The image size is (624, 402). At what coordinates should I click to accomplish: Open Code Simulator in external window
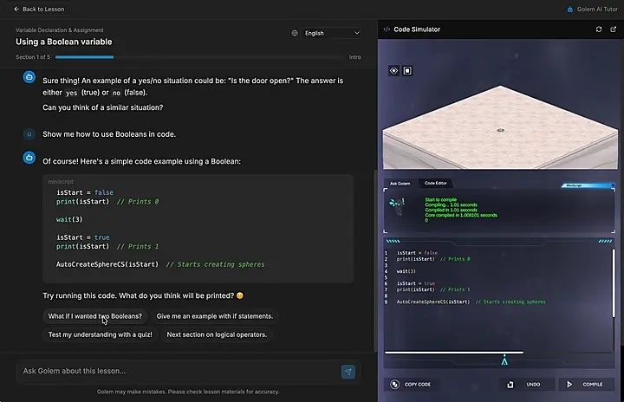click(614, 29)
